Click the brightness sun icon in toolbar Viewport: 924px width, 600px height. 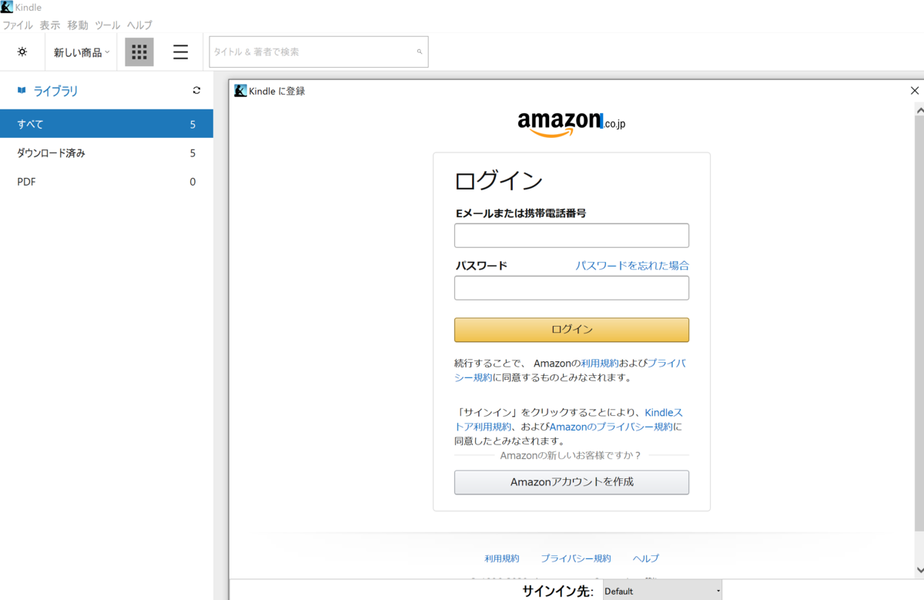pos(22,52)
